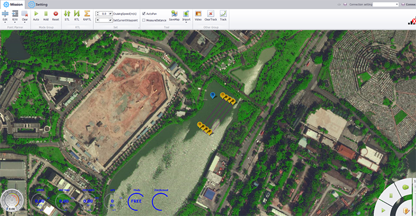Start Auto mode with the green play icon
This screenshot has width=416, height=216.
coord(36,14)
